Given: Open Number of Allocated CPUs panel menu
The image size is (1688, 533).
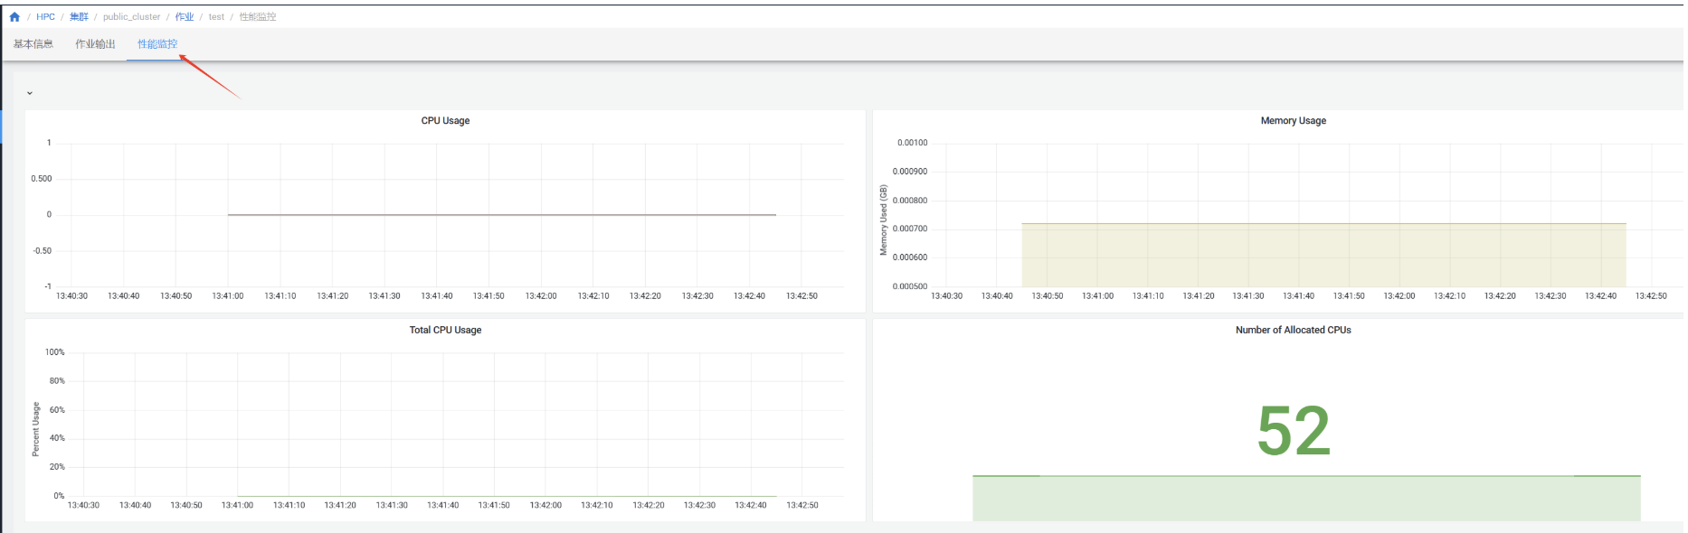Looking at the screenshot, I should tap(1293, 331).
